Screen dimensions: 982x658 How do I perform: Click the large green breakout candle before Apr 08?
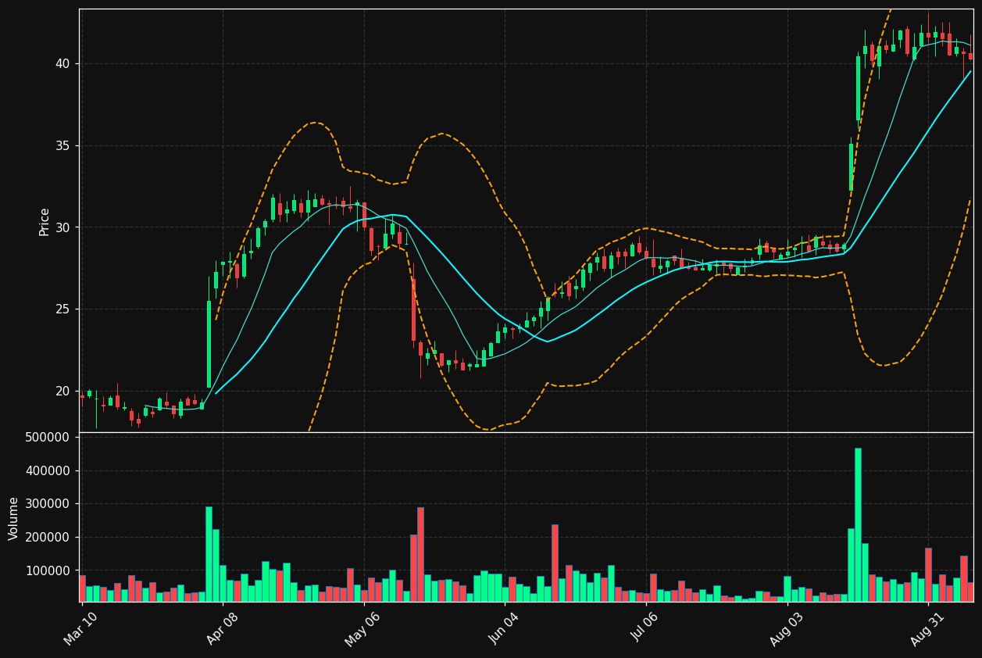tap(209, 344)
